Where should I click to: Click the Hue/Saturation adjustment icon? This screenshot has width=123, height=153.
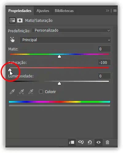click(12, 20)
